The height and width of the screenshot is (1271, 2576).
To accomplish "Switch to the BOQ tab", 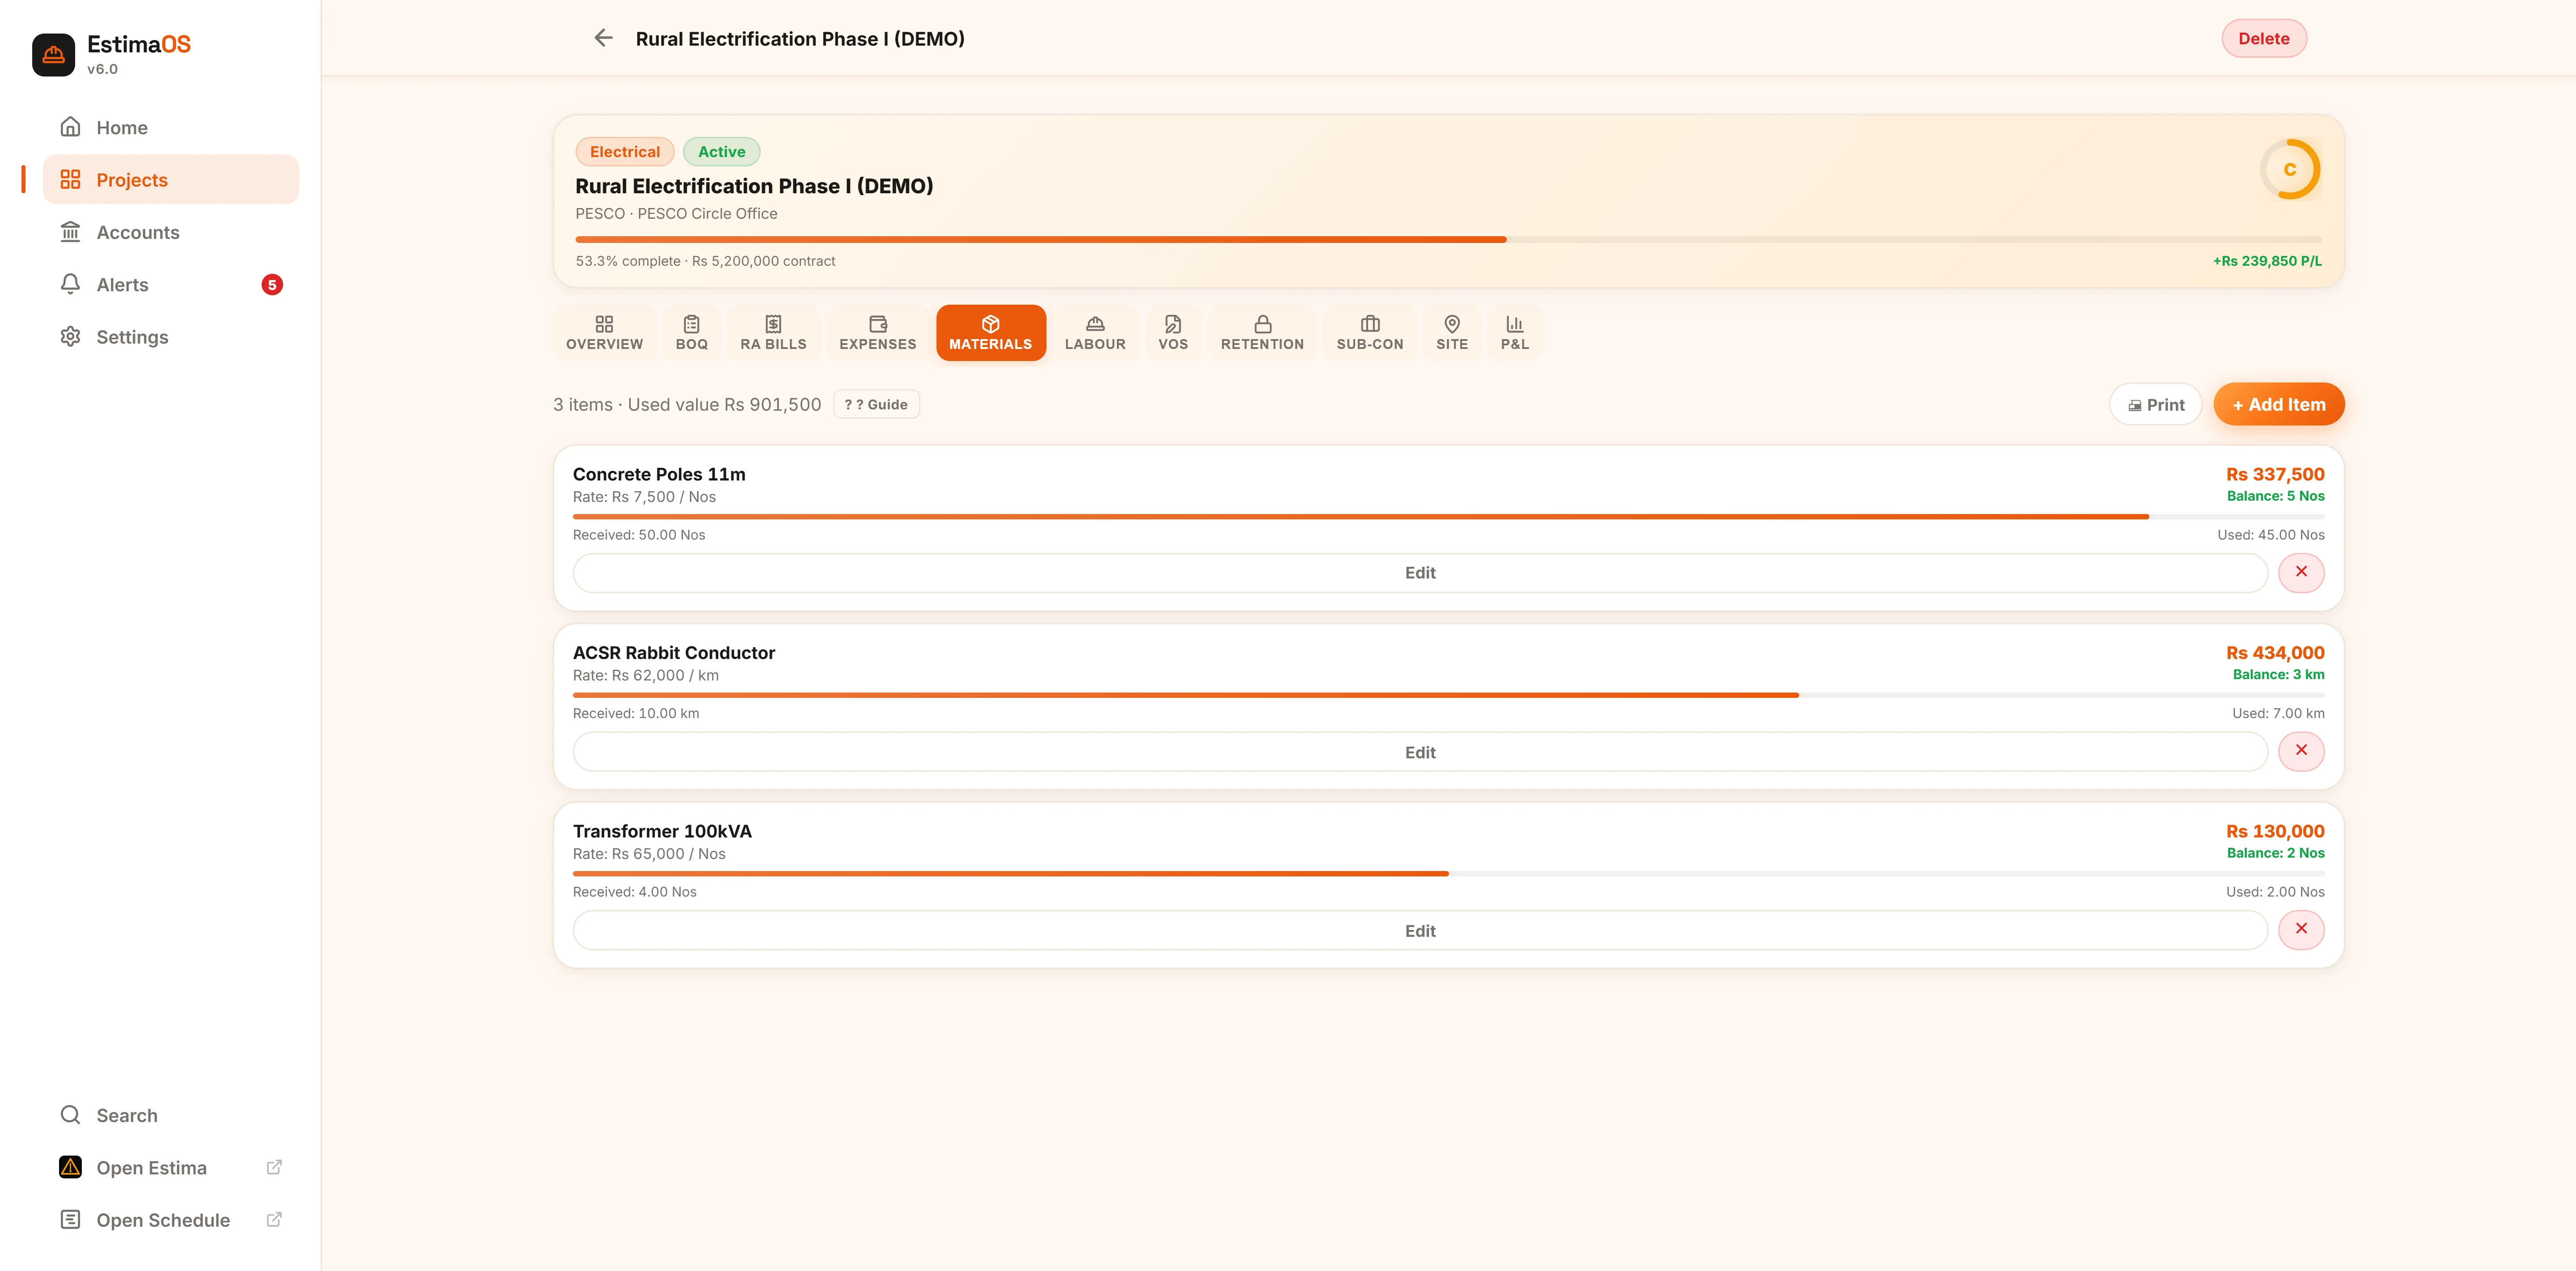I will [x=691, y=333].
